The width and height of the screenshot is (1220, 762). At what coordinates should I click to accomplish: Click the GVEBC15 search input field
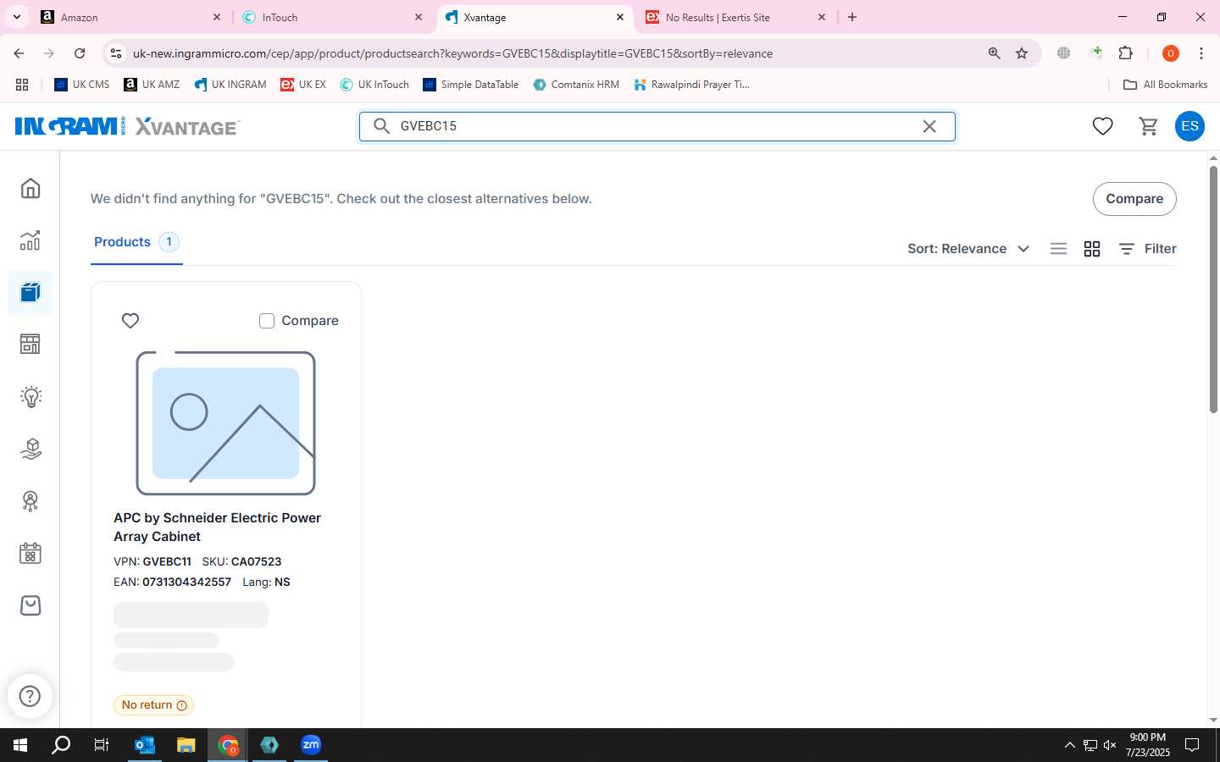(657, 126)
